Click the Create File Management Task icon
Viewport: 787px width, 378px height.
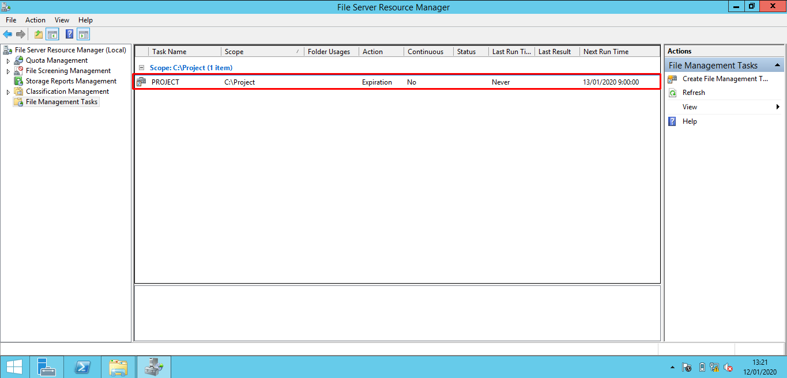point(672,79)
